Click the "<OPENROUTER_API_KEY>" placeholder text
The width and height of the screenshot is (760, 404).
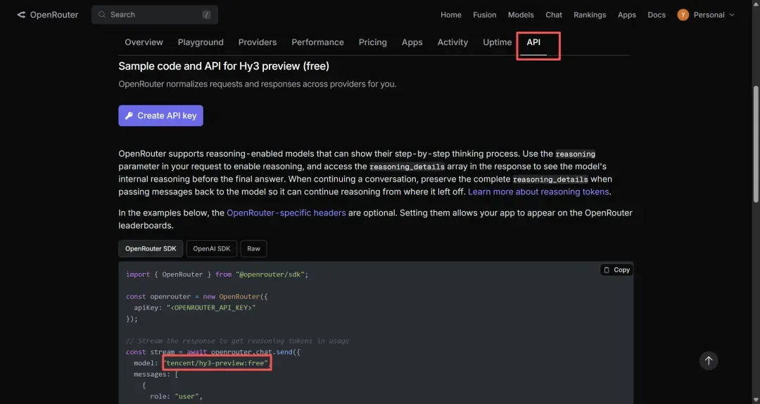click(211, 308)
